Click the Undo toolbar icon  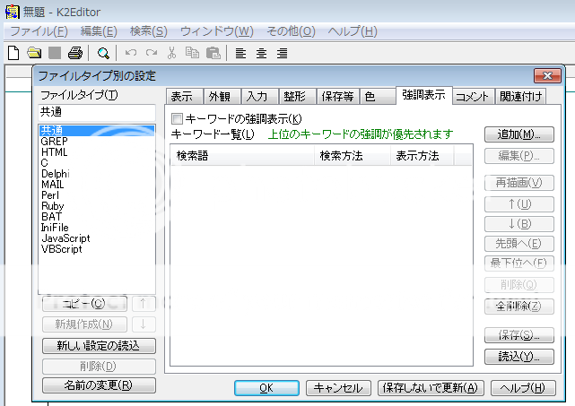click(131, 53)
